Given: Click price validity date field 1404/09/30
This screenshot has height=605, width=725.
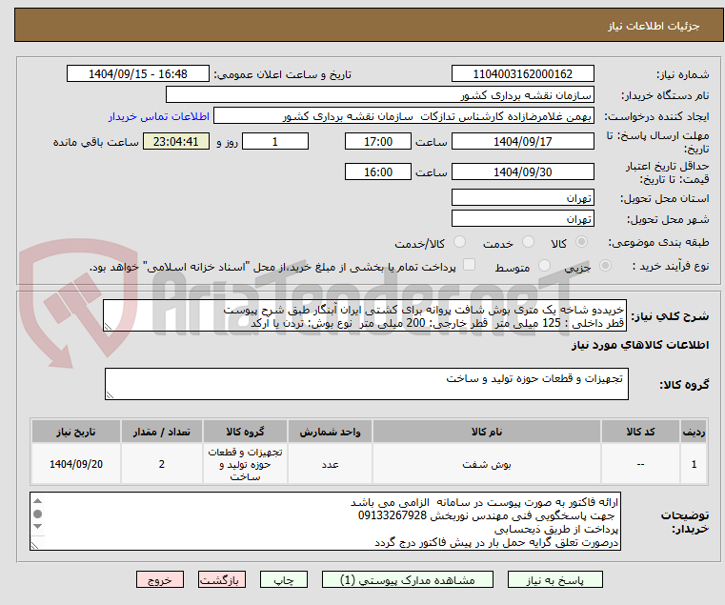Looking at the screenshot, I should pyautogui.click(x=523, y=171).
